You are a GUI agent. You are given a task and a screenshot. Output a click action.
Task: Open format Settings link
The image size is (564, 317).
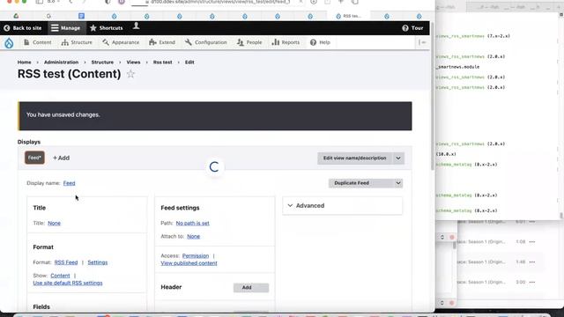98,262
